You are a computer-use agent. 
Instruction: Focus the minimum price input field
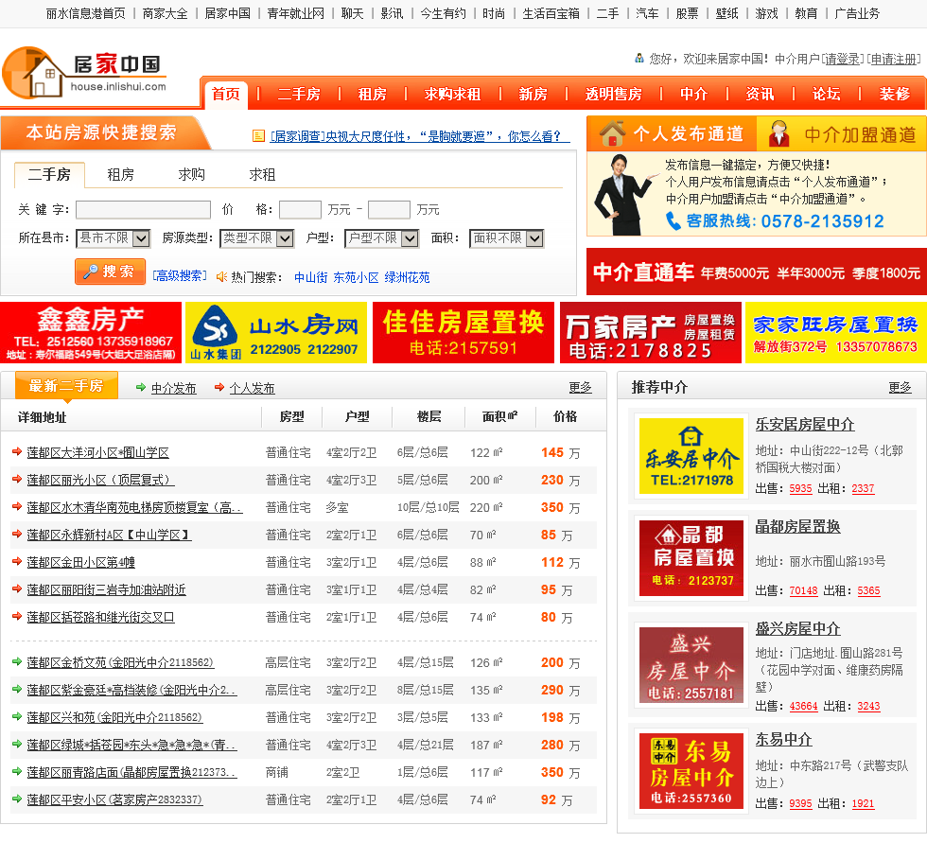pos(301,209)
